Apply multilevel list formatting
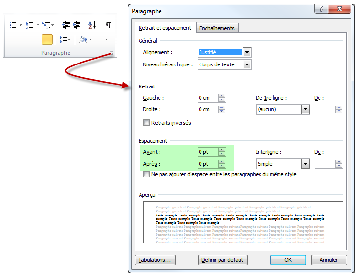 click(47, 25)
